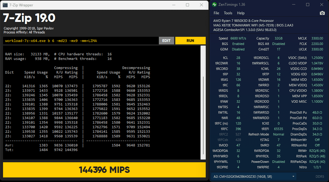This screenshot has height=182, width=329.
Task: Maximize the ZenTimings window
Action: click(x=307, y=5)
